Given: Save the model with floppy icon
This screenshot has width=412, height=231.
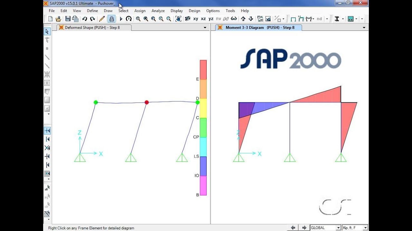Looking at the screenshot, I should (x=68, y=19).
